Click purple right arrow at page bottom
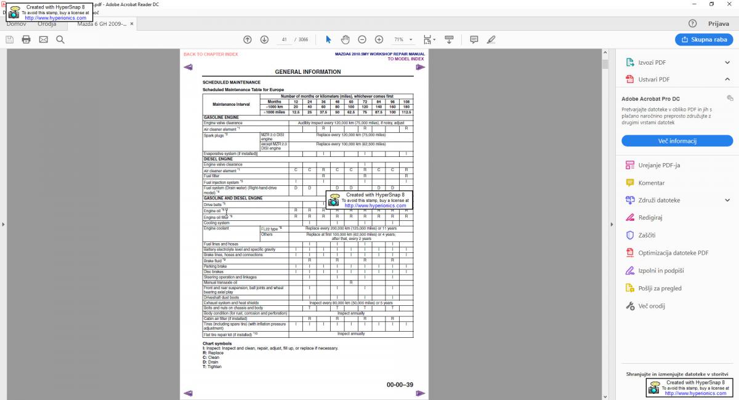Viewport: 739px width, 400px height. (421, 393)
